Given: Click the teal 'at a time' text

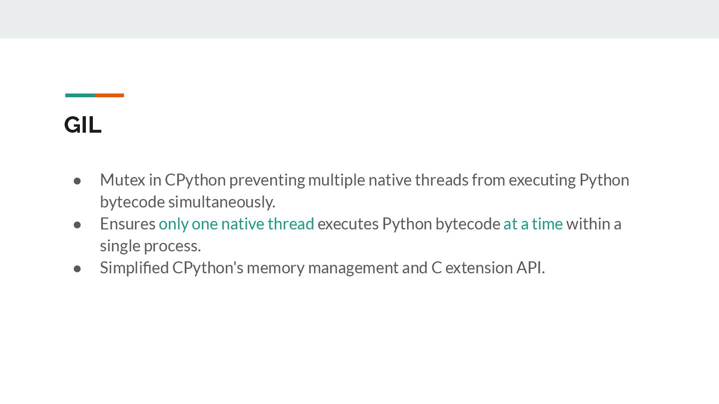Looking at the screenshot, I should [533, 224].
